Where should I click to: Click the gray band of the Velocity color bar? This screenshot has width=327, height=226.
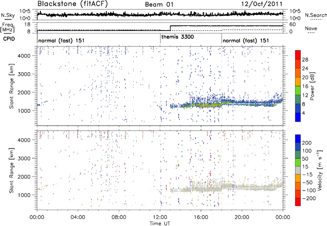click(298, 170)
